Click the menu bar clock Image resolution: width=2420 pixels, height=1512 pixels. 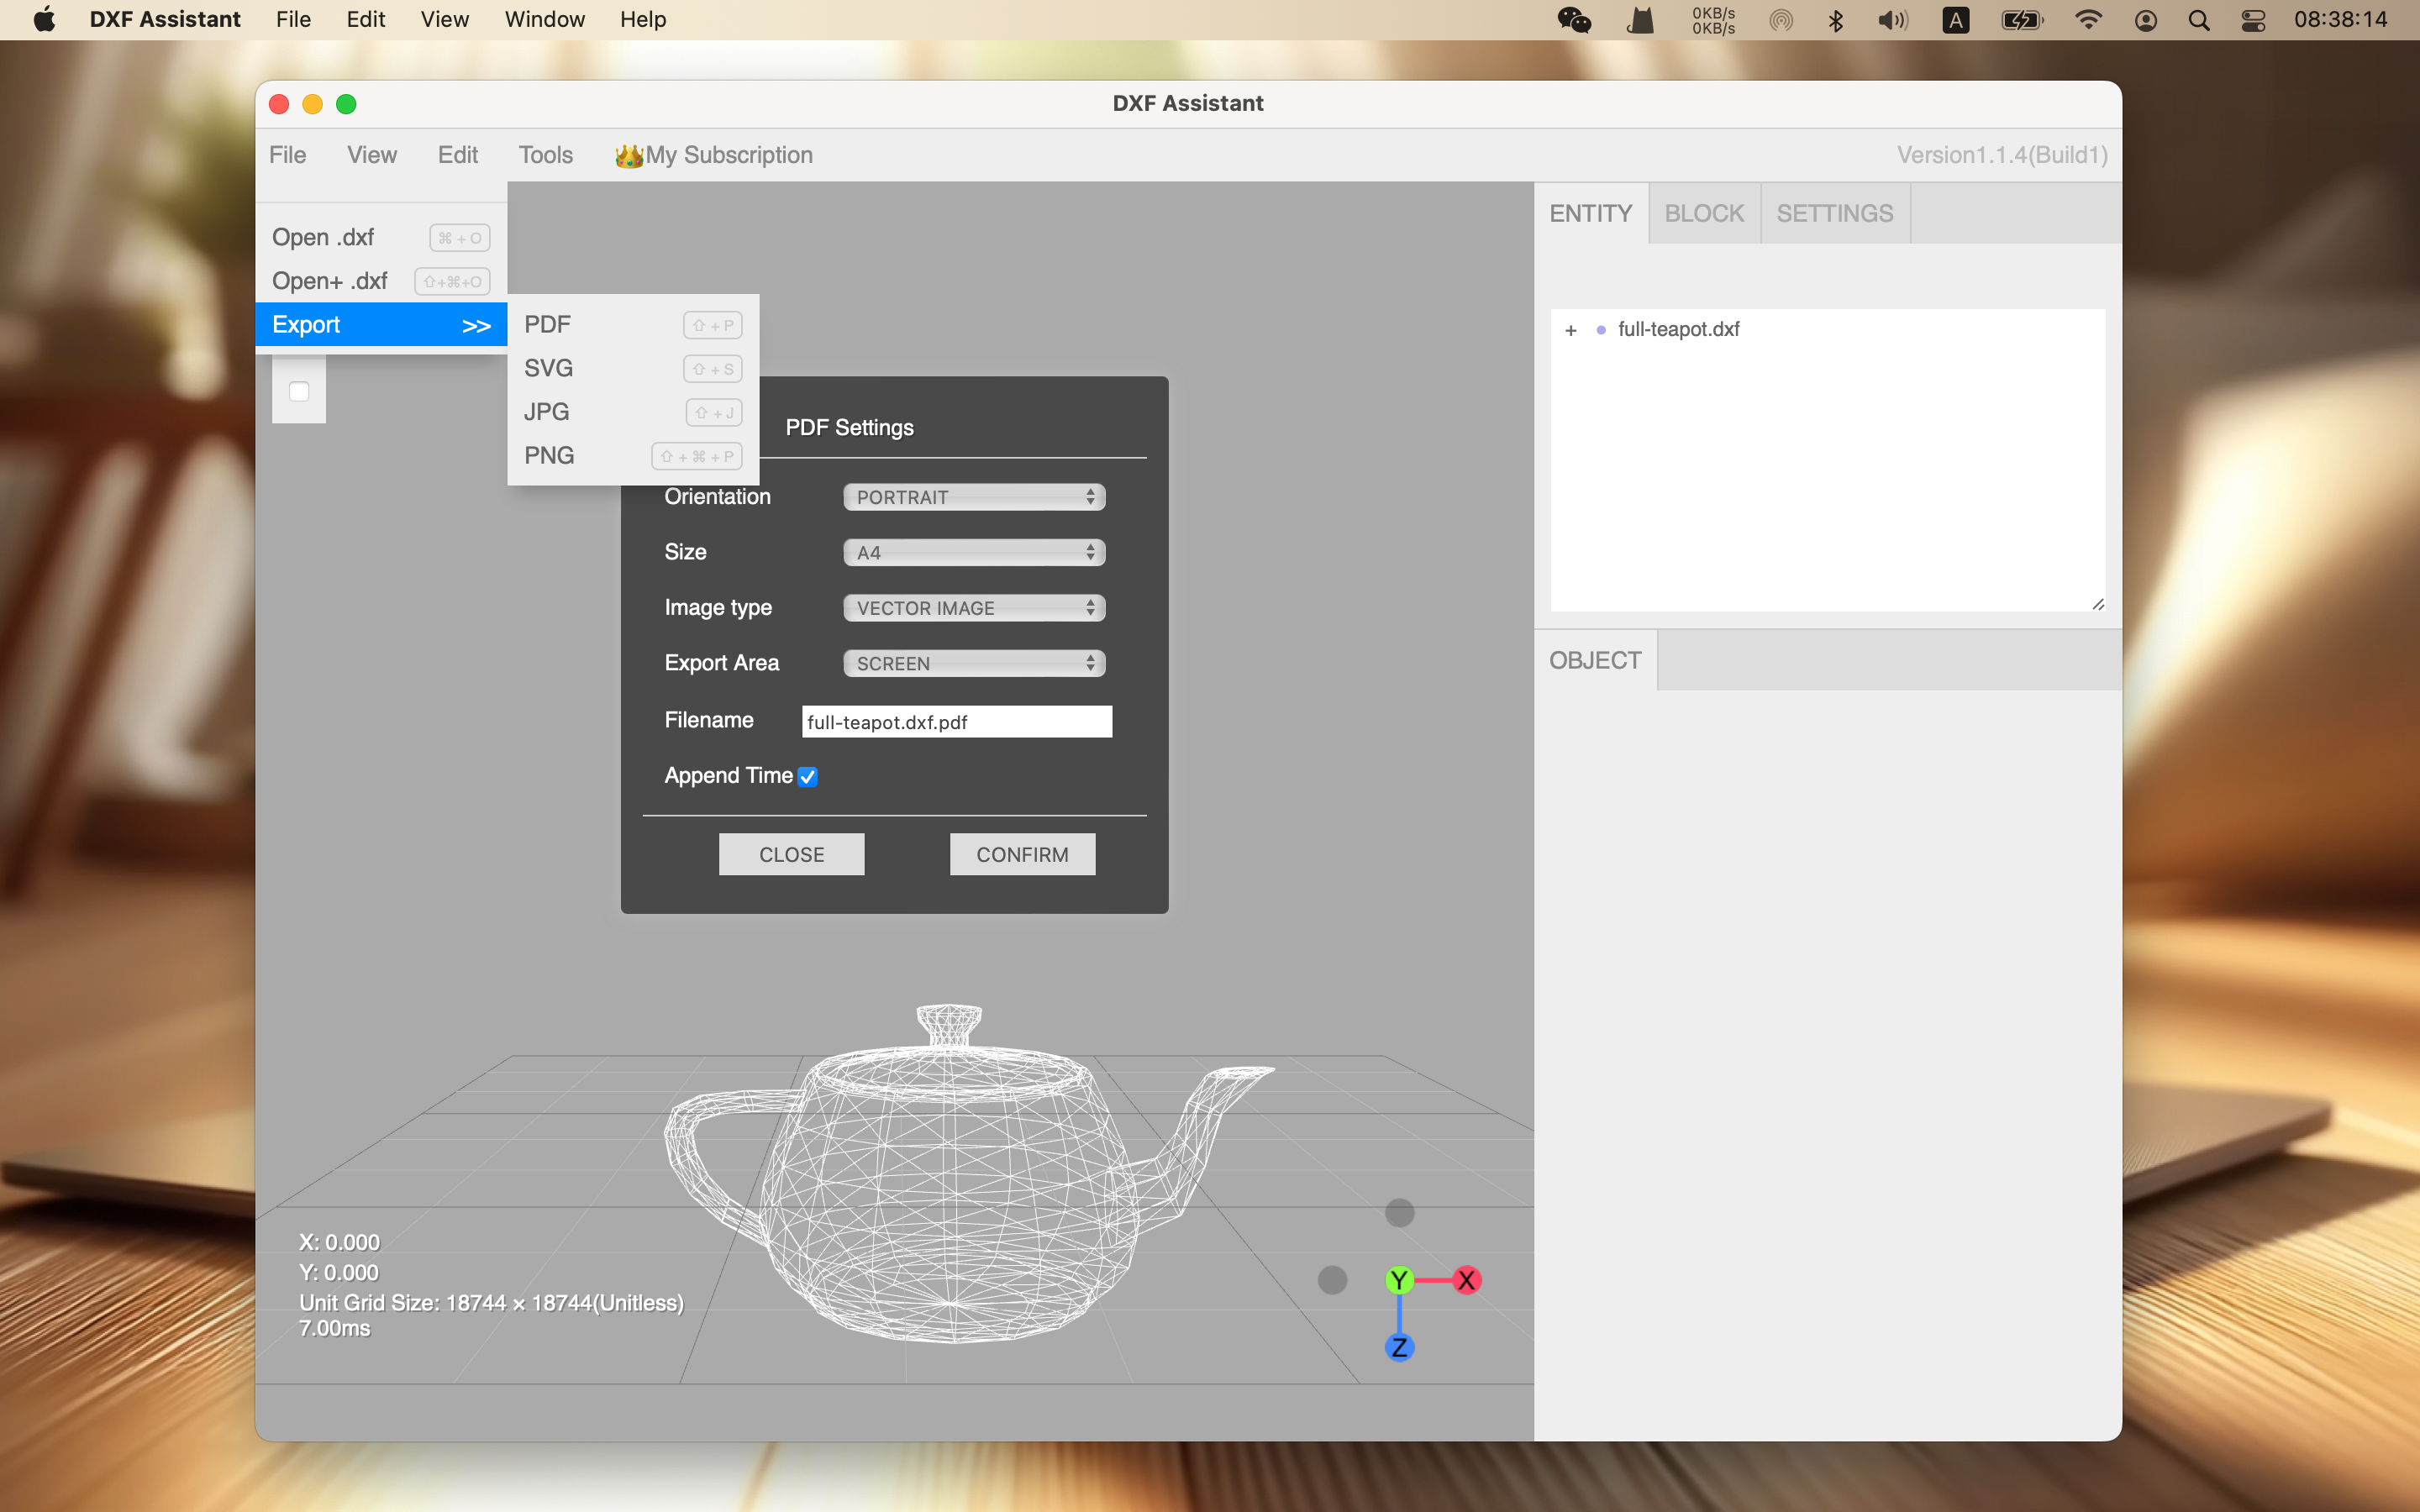[2342, 20]
